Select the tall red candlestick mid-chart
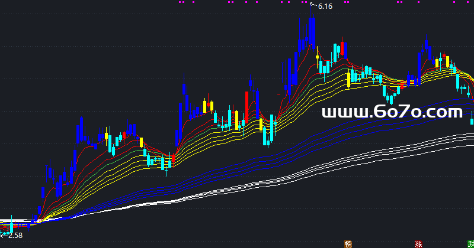This screenshot has height=248, width=474. [x=246, y=105]
